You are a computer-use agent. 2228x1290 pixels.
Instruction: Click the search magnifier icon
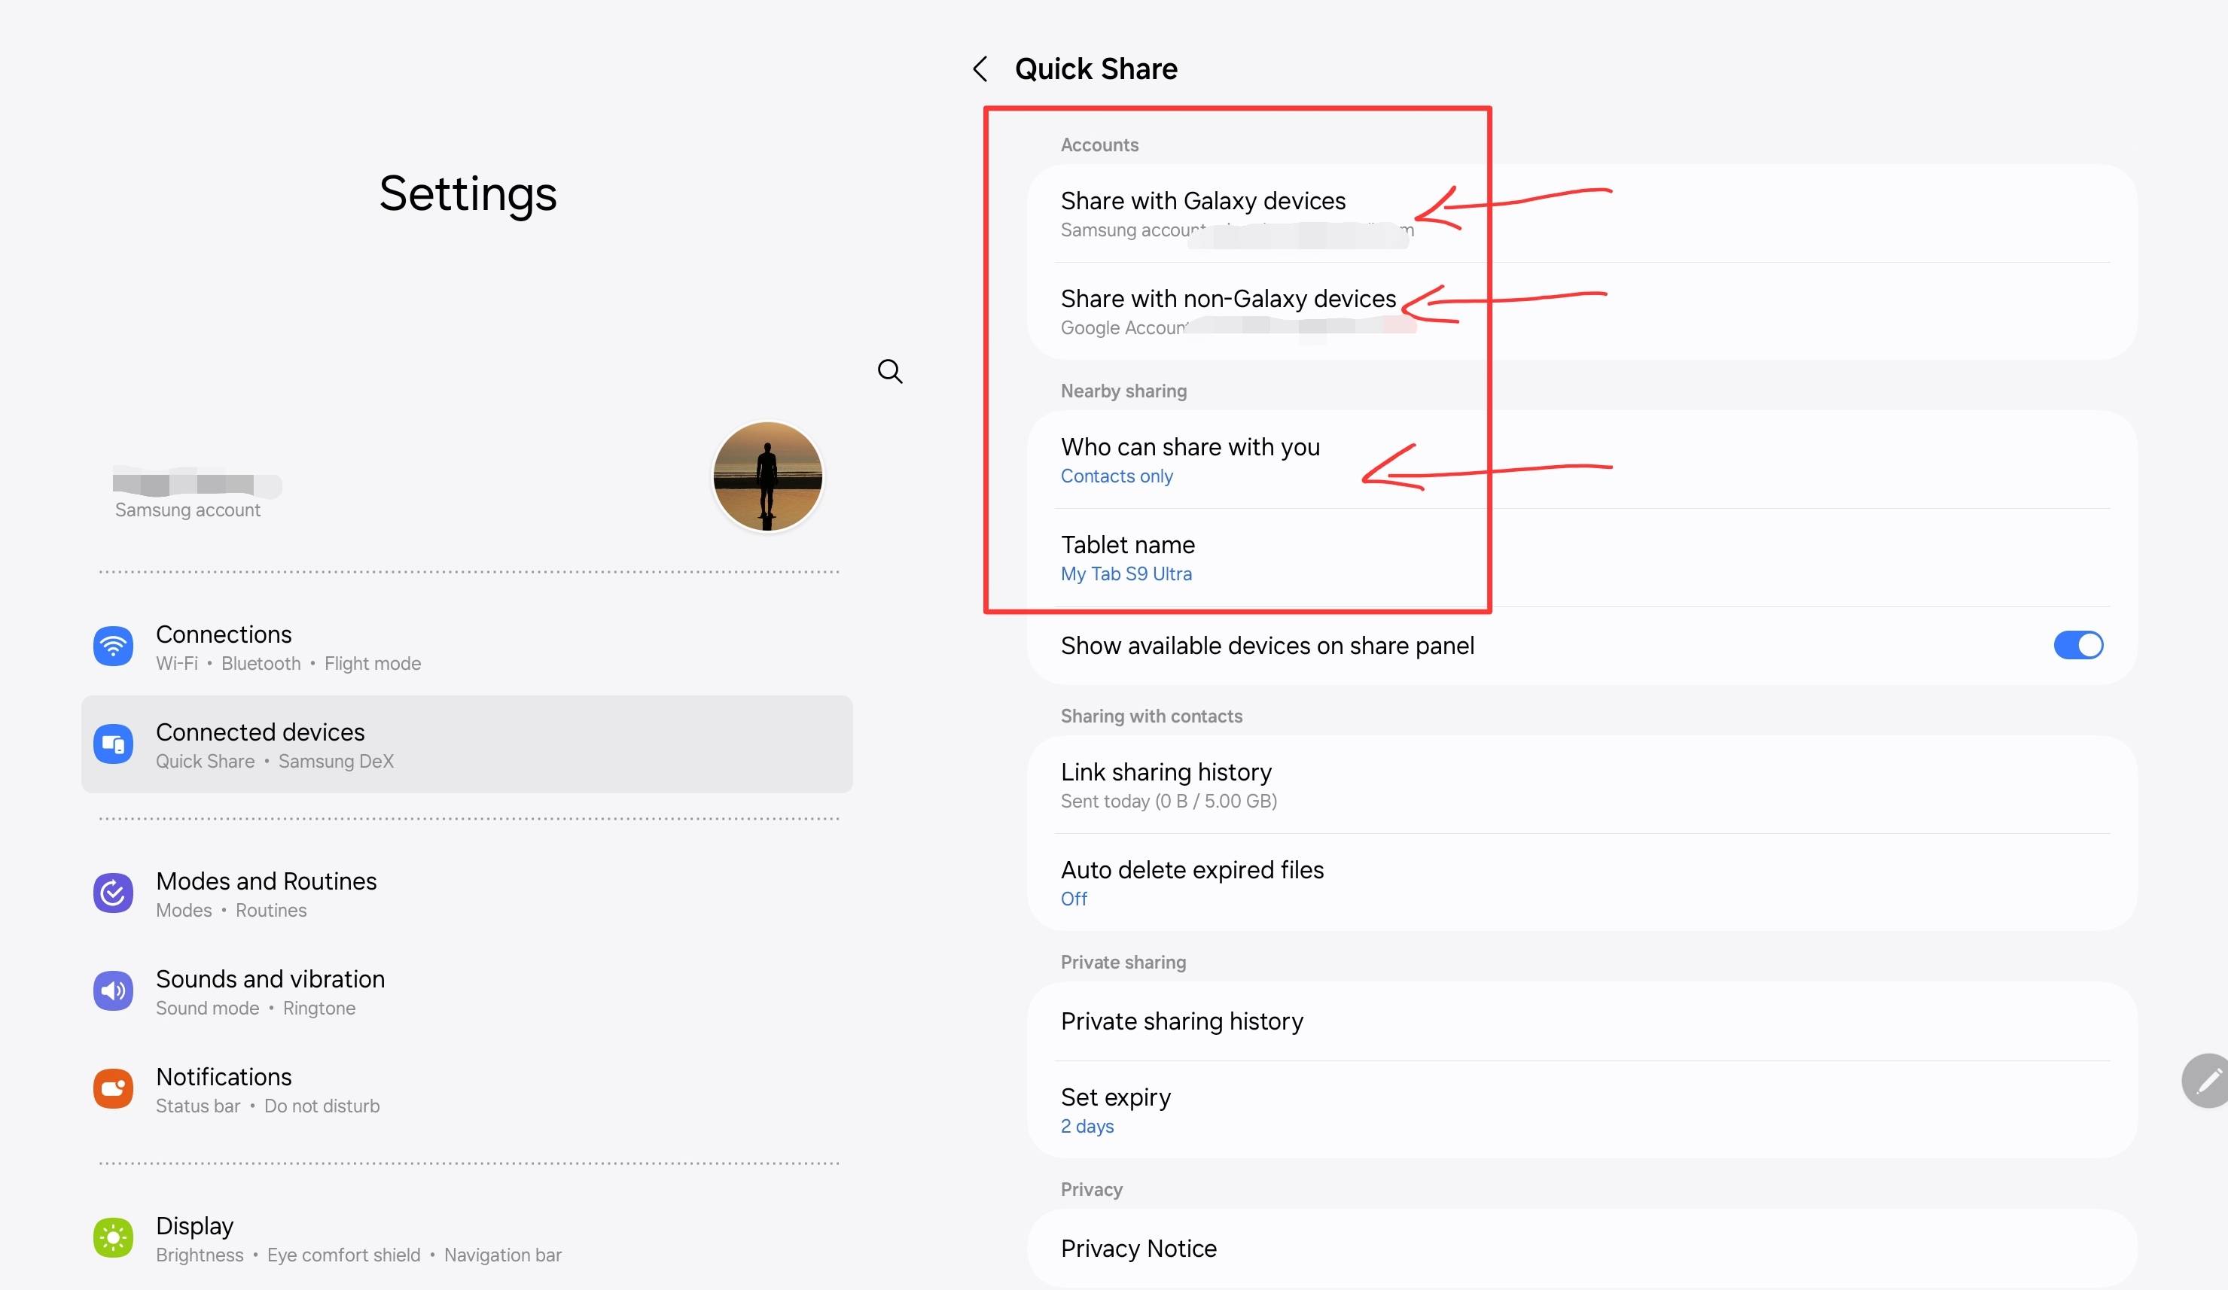889,371
